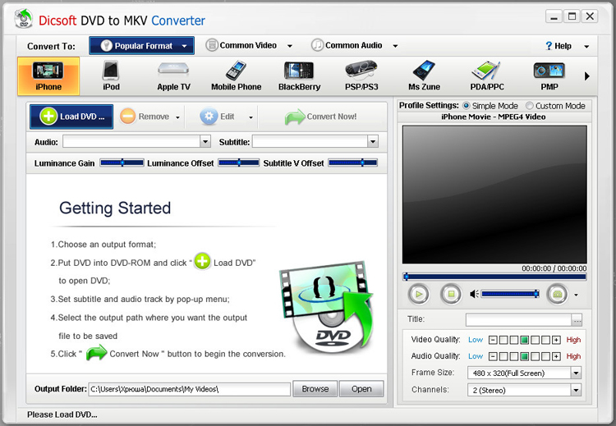Select the Ms Zune device icon

coord(424,75)
